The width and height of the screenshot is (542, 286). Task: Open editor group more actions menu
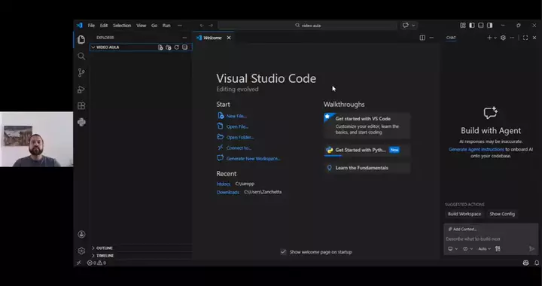tap(431, 38)
